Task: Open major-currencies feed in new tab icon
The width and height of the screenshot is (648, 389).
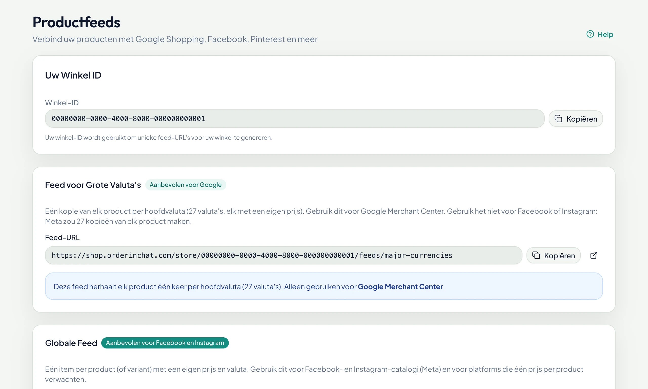Action: coord(594,255)
